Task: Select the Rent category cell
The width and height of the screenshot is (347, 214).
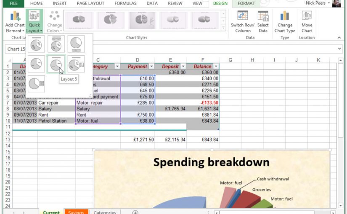Action: (98, 115)
